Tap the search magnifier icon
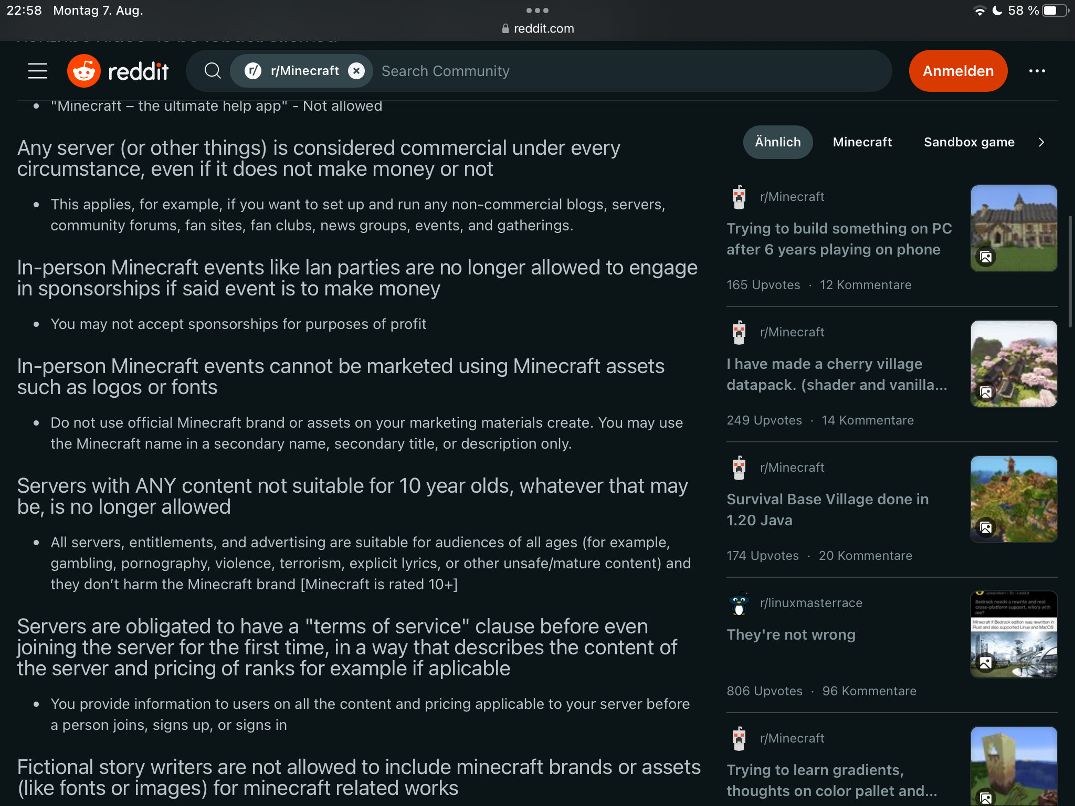 (x=213, y=71)
